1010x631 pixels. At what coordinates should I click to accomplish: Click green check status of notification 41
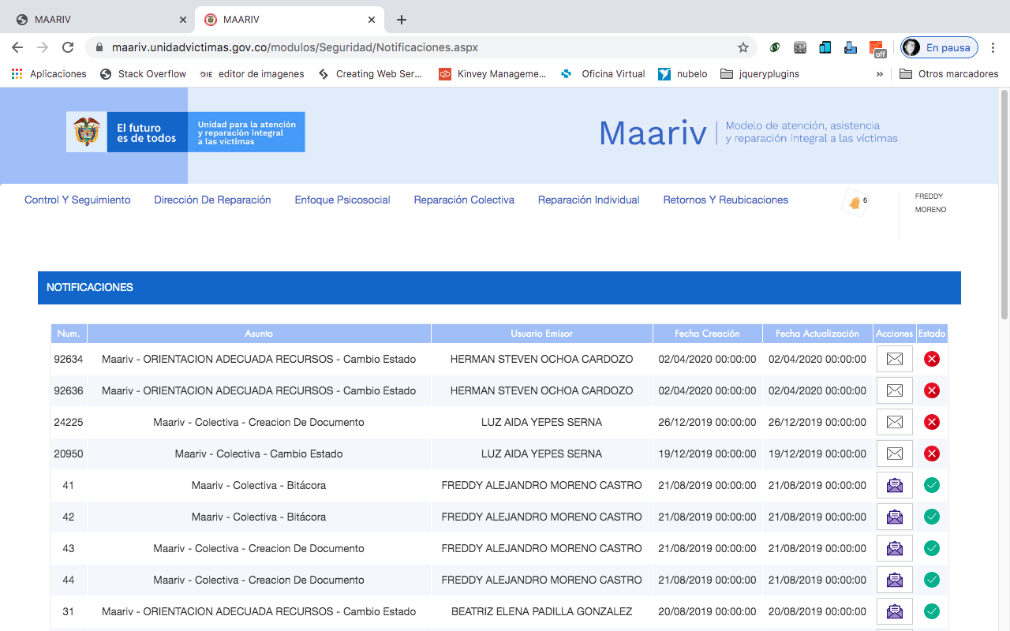click(932, 485)
